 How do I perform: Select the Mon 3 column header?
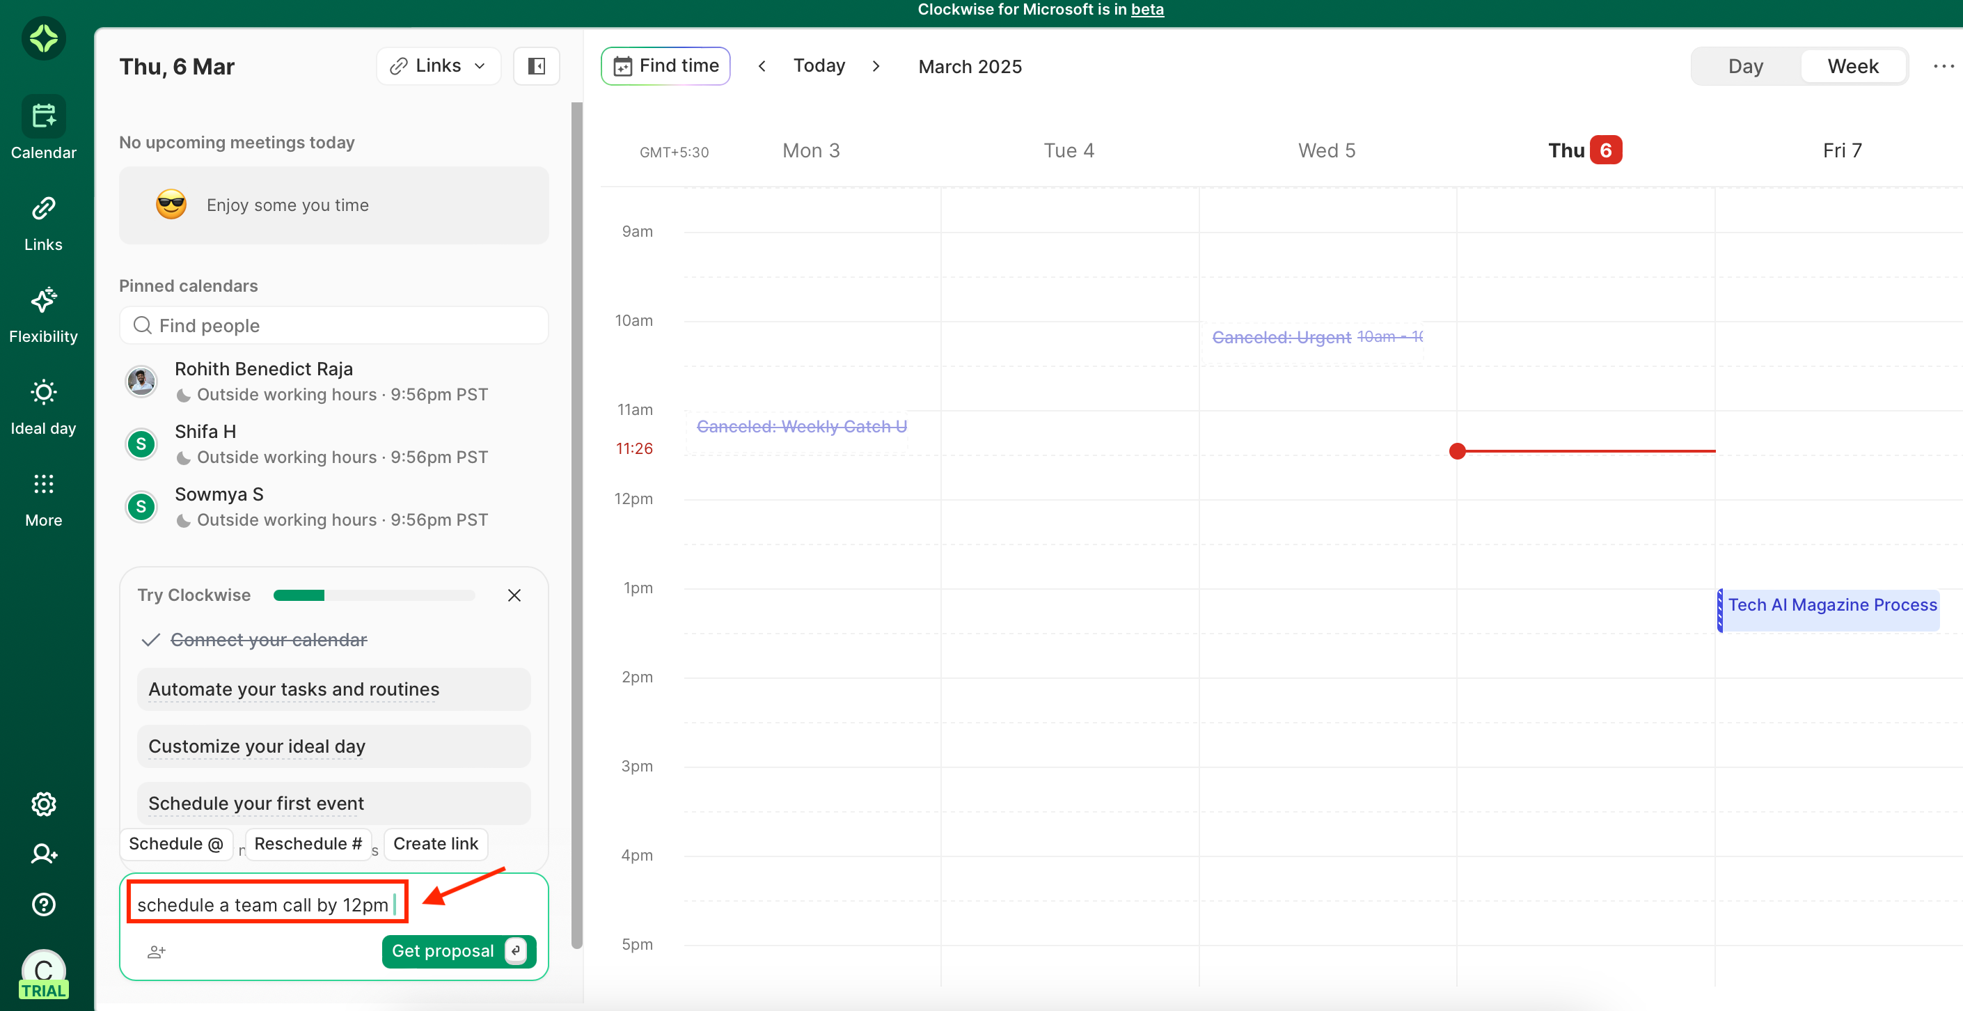[x=811, y=151]
